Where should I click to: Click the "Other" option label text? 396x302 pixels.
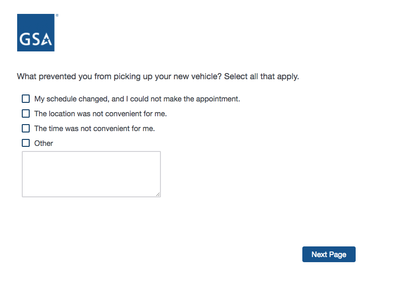44,144
